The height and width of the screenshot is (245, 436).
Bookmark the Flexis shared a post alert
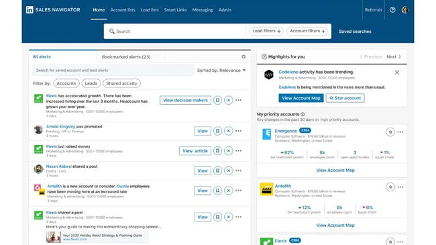tap(217, 217)
